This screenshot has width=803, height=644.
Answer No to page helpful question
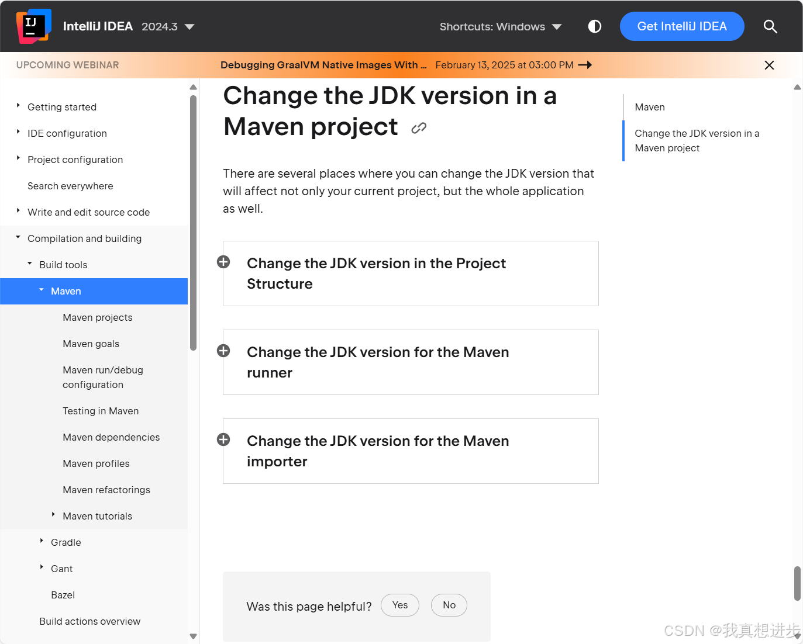449,605
